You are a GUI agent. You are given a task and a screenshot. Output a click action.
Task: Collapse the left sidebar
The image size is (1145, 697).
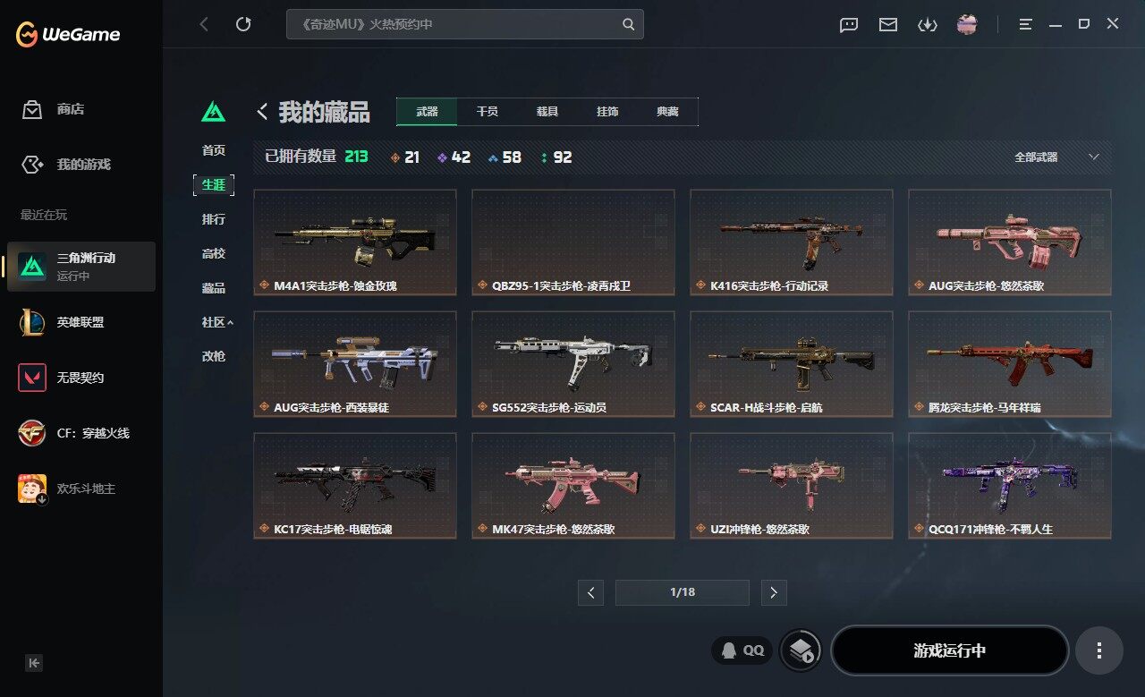34,663
